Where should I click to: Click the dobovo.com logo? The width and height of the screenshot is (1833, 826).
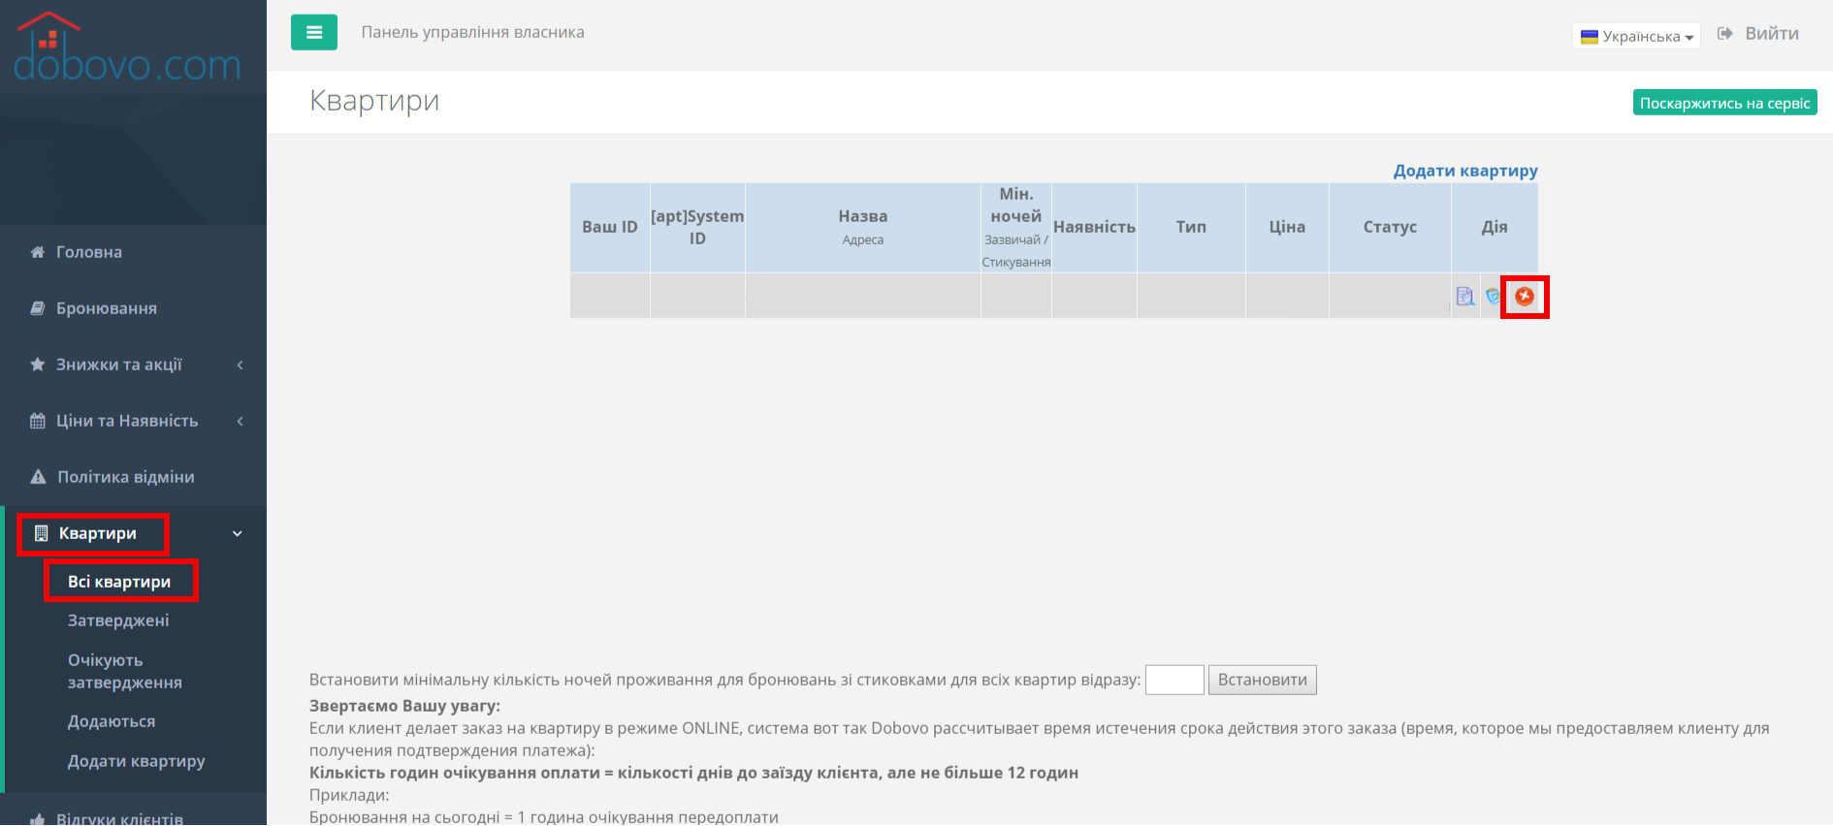127,48
